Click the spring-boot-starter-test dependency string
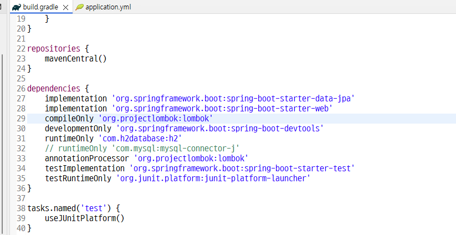 coord(242,168)
